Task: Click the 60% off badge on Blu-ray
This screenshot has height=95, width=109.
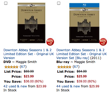Action: 103,42
